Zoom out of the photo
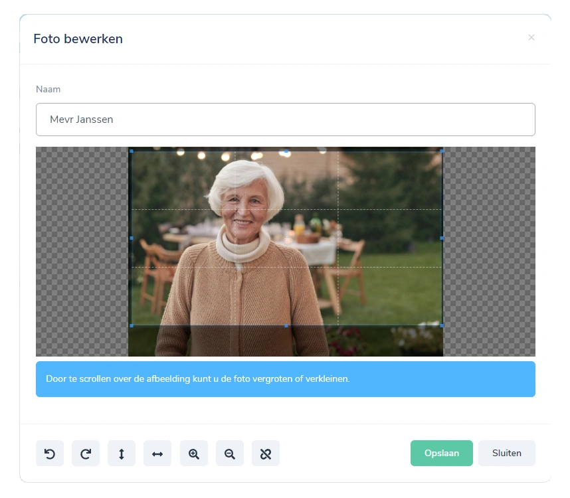The width and height of the screenshot is (570, 498). [x=230, y=454]
